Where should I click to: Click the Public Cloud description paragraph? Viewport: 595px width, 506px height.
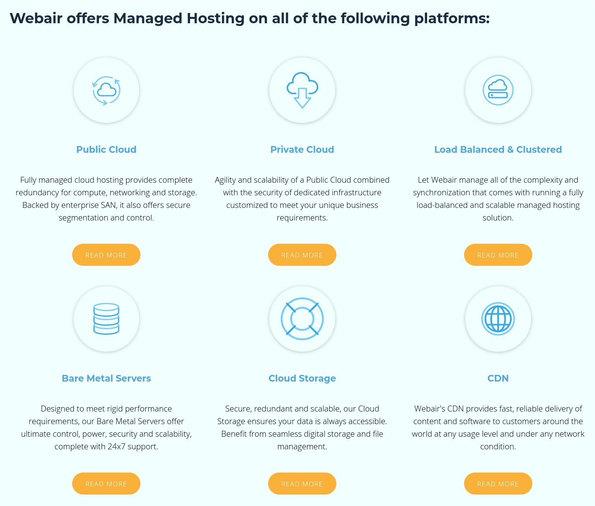pyautogui.click(x=106, y=199)
